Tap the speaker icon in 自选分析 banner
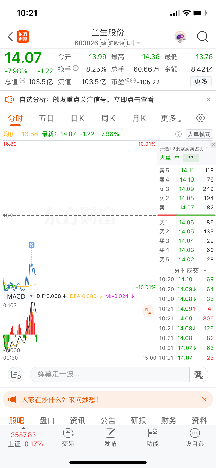The image size is (216, 468). (10, 100)
